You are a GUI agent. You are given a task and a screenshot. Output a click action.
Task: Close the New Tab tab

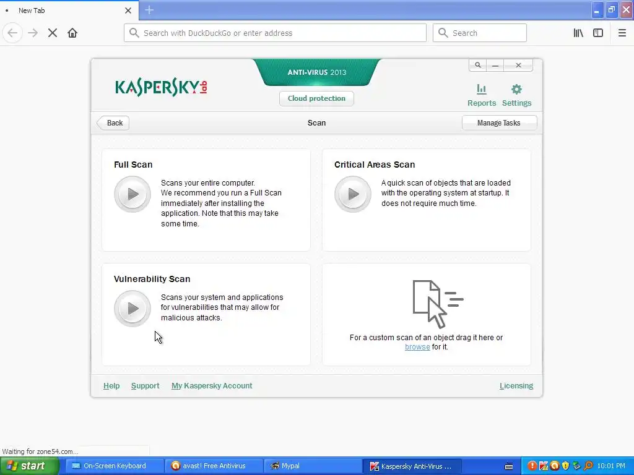coord(128,11)
